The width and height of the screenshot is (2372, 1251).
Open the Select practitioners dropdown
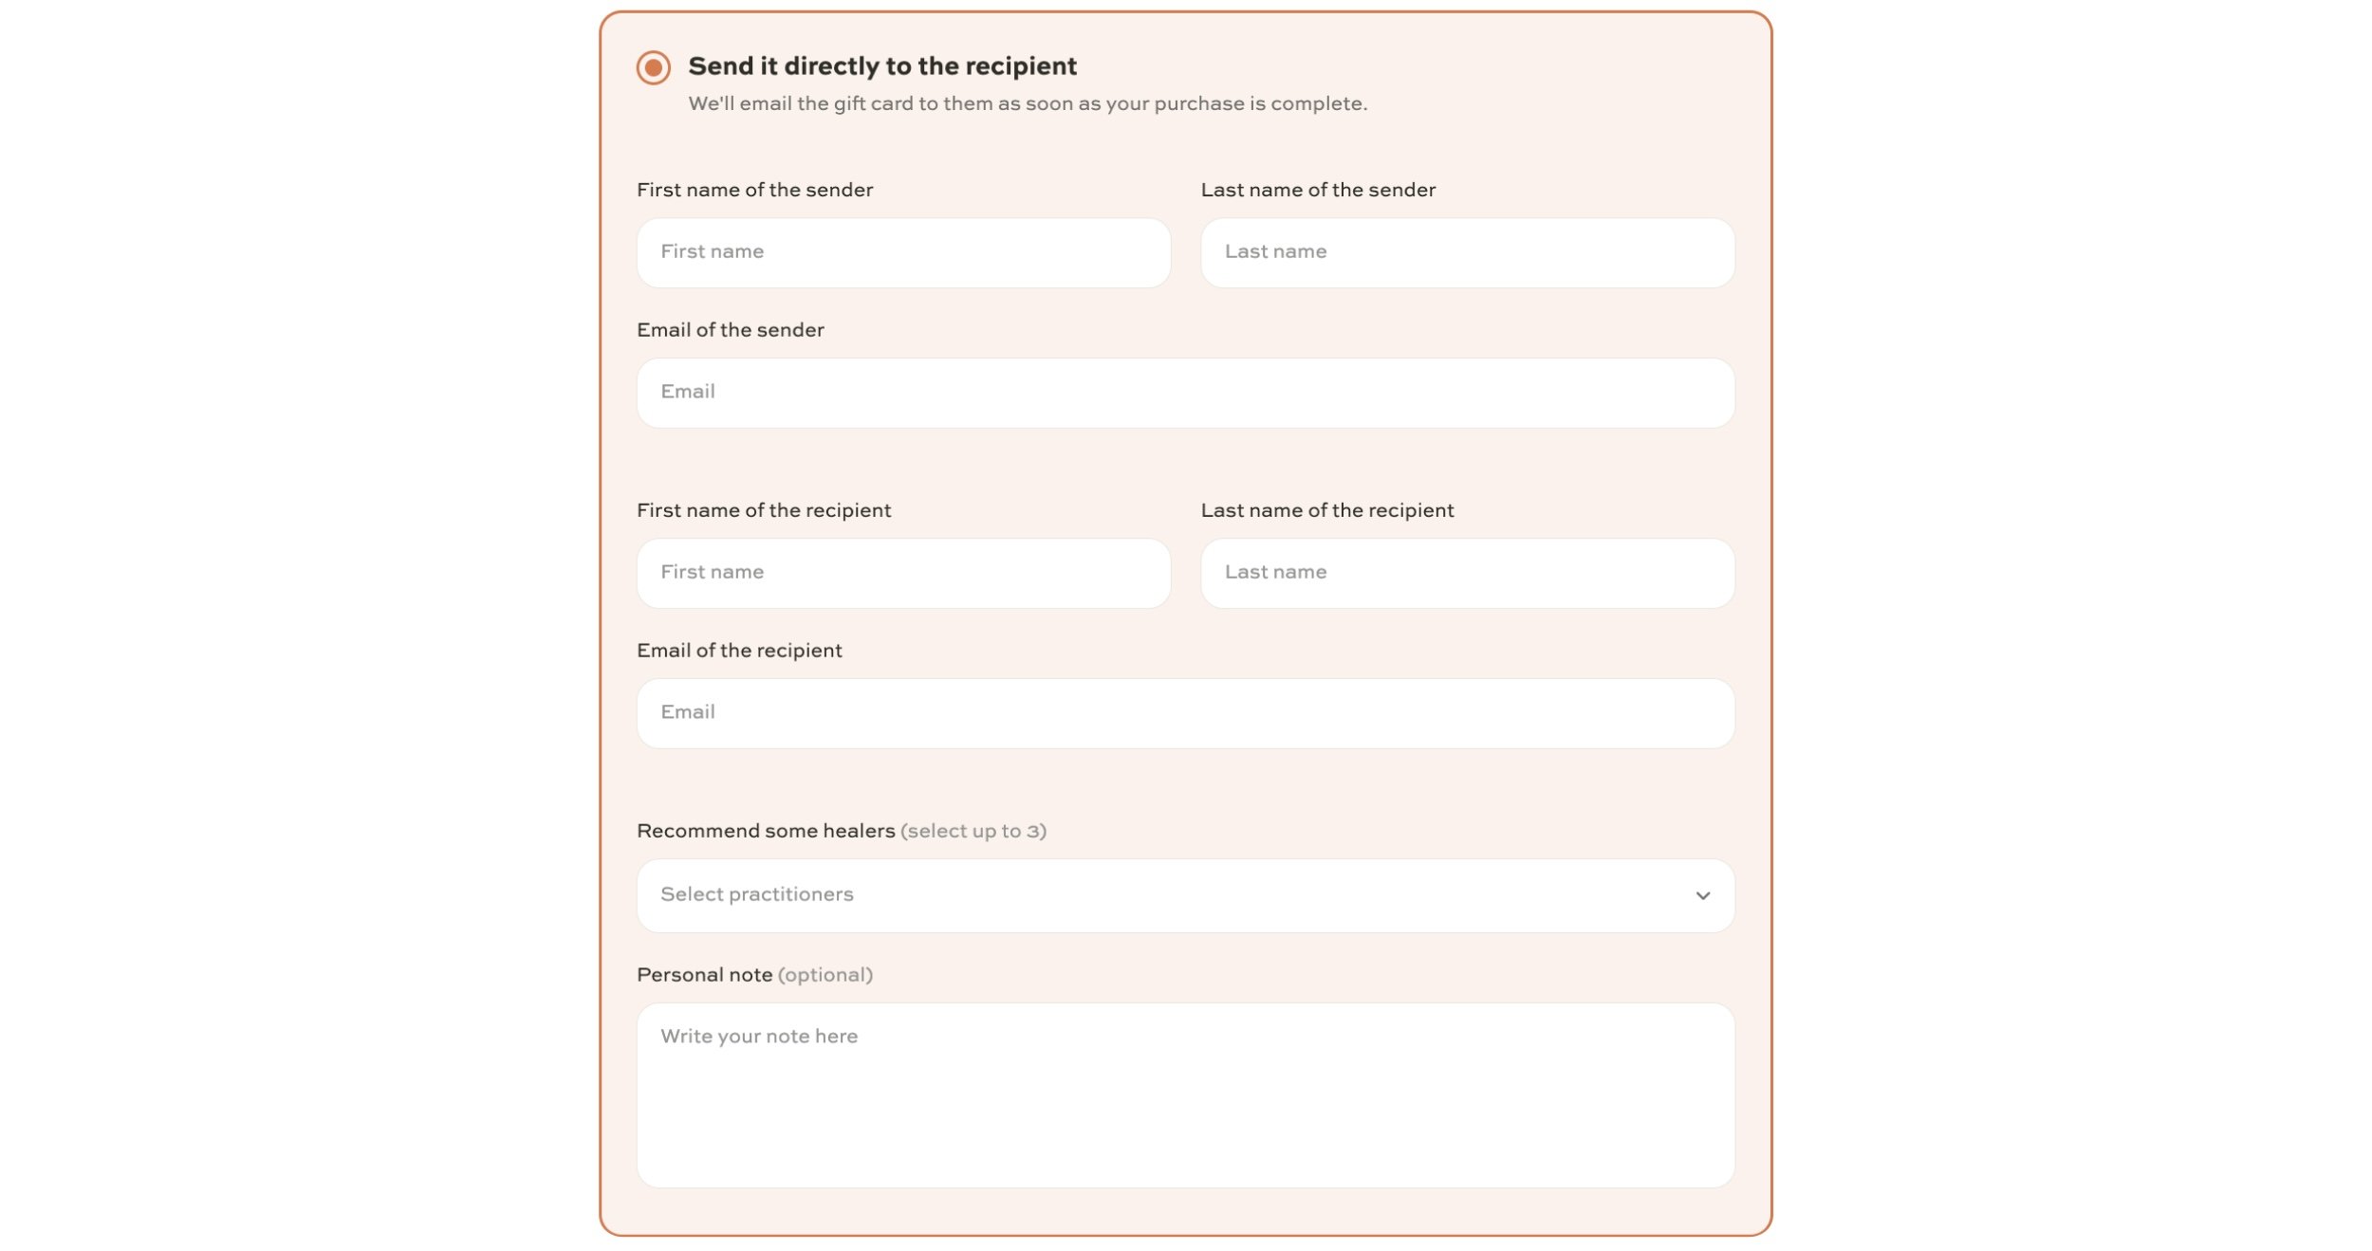[1185, 895]
